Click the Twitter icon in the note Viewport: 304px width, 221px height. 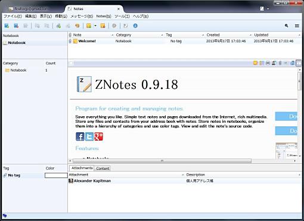(x=89, y=136)
